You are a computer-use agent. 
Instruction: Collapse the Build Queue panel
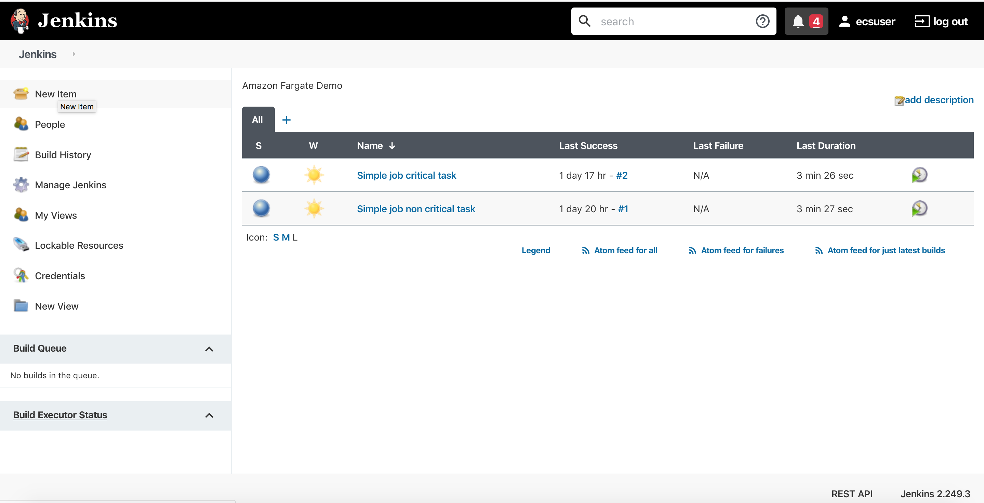click(209, 349)
